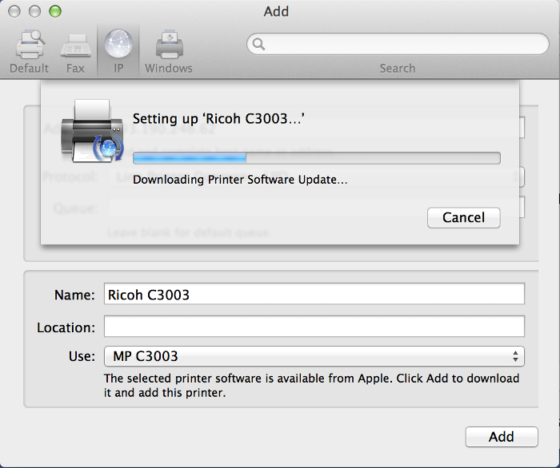Screen dimensions: 560x468
Task: Open the Use dropdown showing MP C3003
Action: [x=314, y=356]
